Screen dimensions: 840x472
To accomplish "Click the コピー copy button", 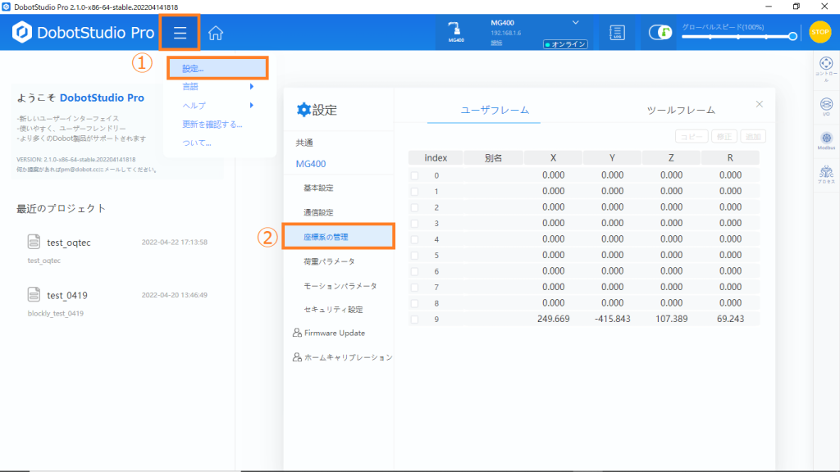I will (x=691, y=137).
